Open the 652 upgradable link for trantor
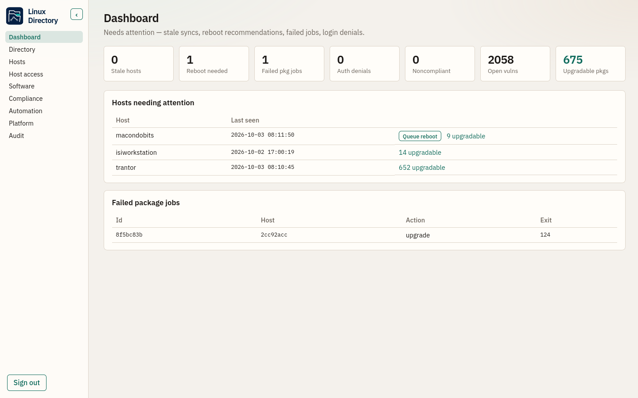Screen dimensions: 638x398 422,168
